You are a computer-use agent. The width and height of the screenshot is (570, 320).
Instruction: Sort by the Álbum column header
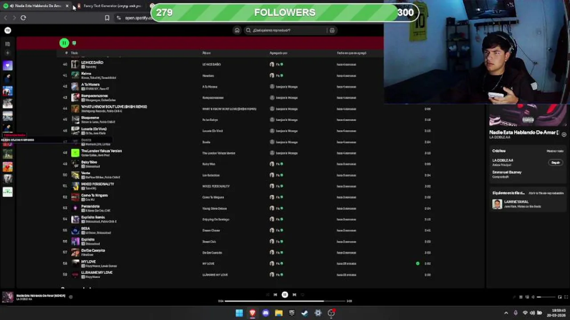click(206, 53)
